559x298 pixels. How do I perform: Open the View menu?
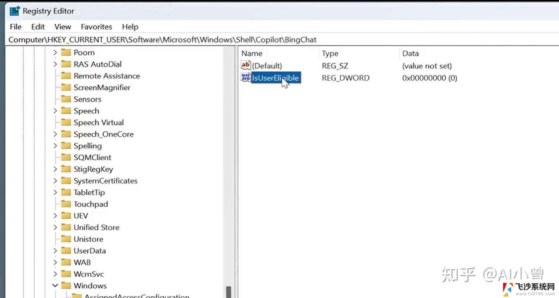coord(62,27)
